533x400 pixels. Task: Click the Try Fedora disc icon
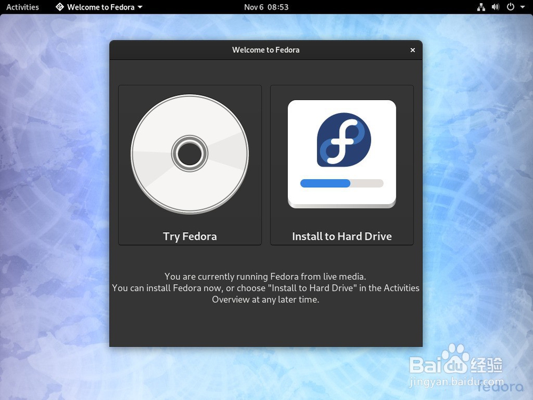coord(190,154)
